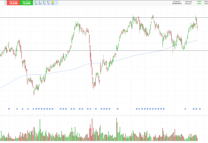Click the faded plus icon left of the dropdown arrow
The width and height of the screenshot is (208, 143).
[x=2, y=3]
